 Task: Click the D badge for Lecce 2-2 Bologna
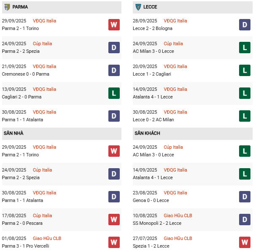[x=245, y=25]
